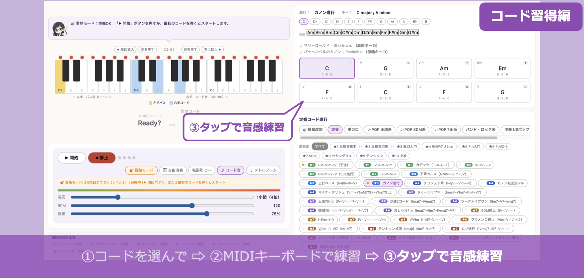
Task: Select progression フラメンコ終止
Action: point(489,219)
